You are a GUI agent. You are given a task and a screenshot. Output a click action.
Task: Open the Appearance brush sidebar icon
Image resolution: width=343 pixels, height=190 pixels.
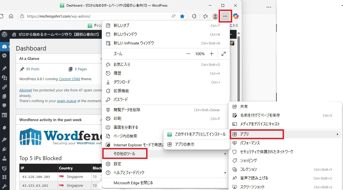4,140
